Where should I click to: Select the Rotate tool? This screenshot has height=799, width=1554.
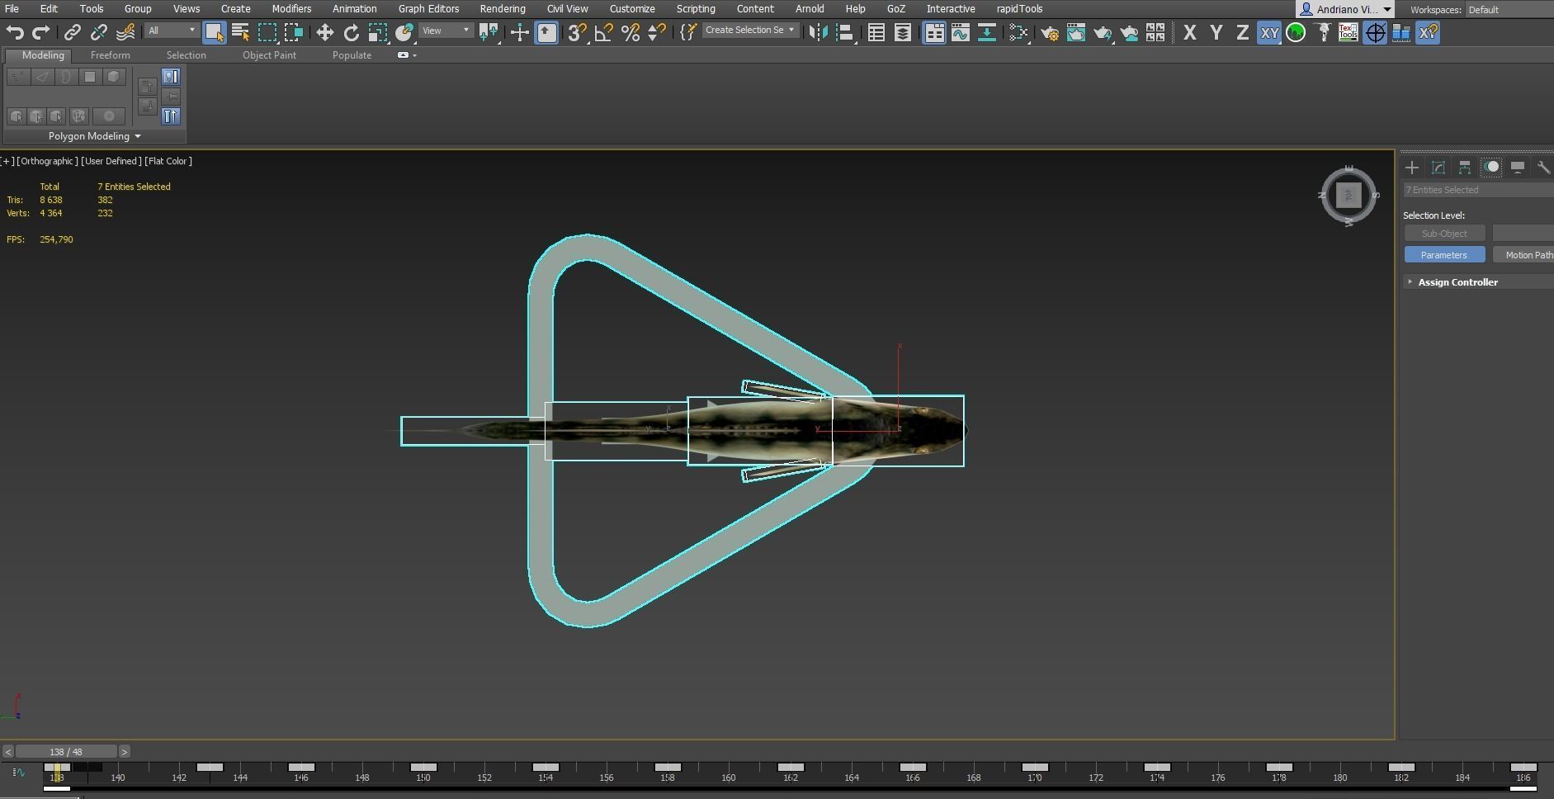point(351,32)
